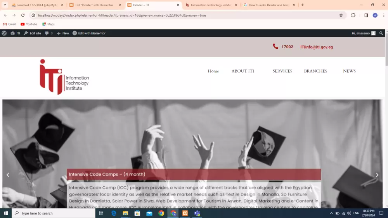Viewport: 388px width, 218px height.
Task: Click the browser forward arrow
Action: pyautogui.click(x=14, y=15)
